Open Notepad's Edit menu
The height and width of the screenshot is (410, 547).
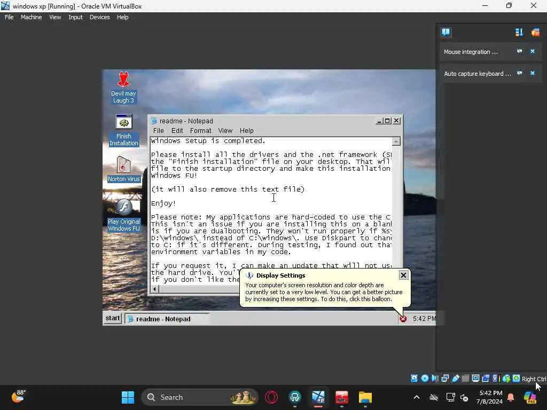[177, 131]
